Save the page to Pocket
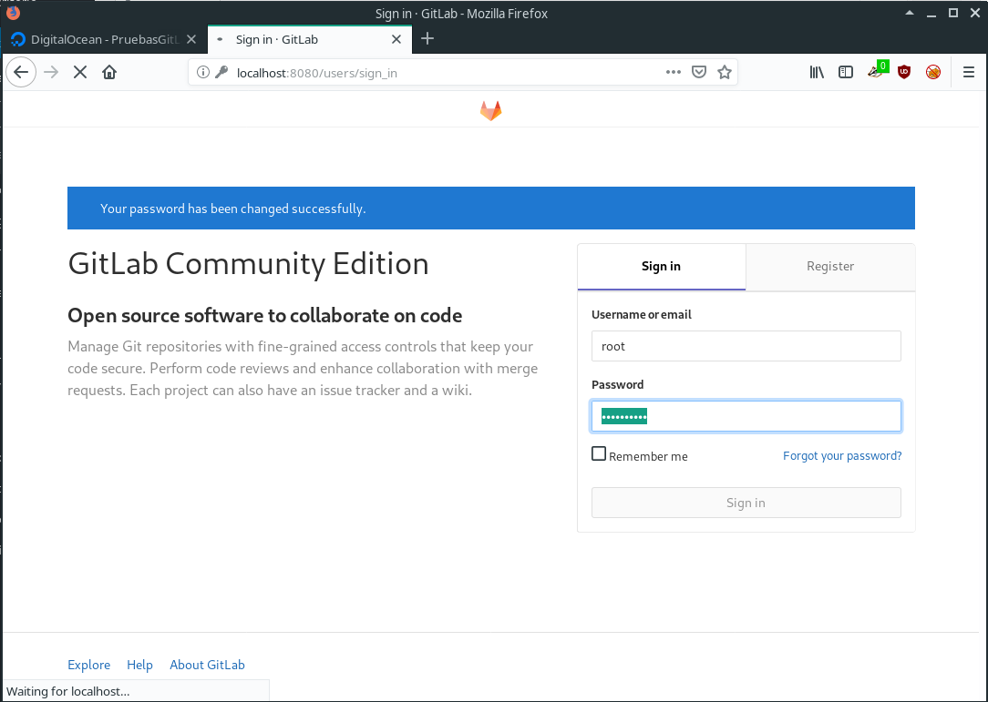 click(699, 73)
